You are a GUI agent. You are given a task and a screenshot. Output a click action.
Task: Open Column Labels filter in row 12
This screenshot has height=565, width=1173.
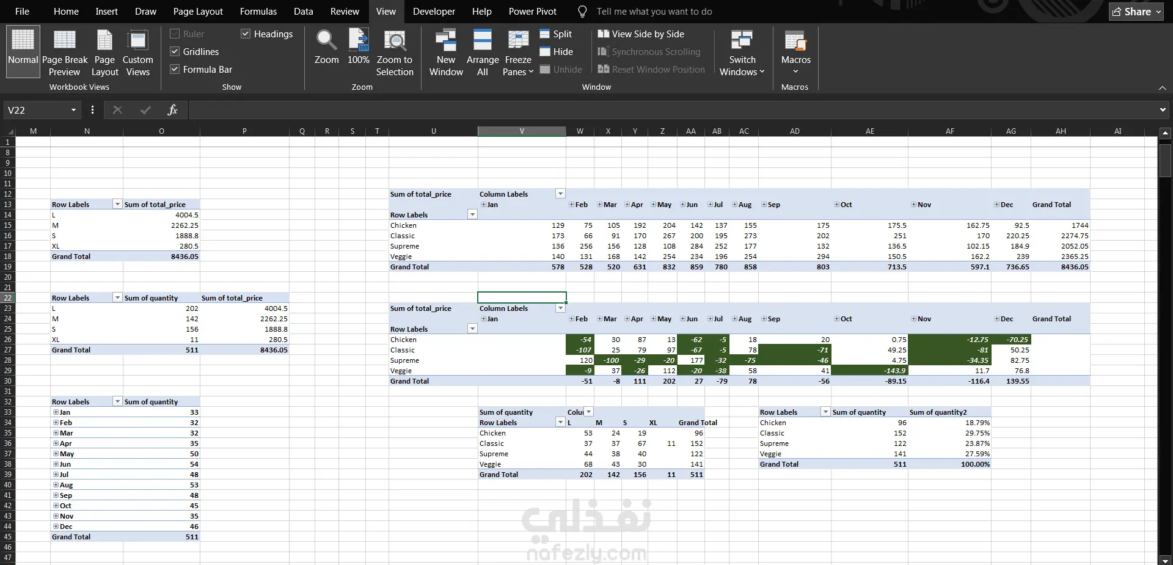pos(560,194)
